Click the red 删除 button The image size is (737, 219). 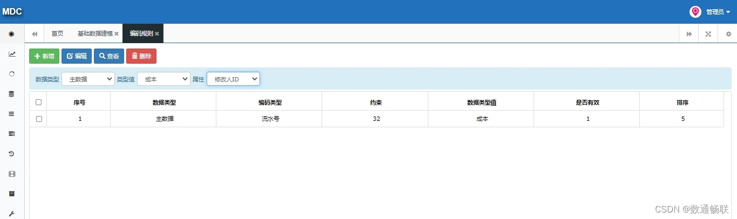pos(141,56)
